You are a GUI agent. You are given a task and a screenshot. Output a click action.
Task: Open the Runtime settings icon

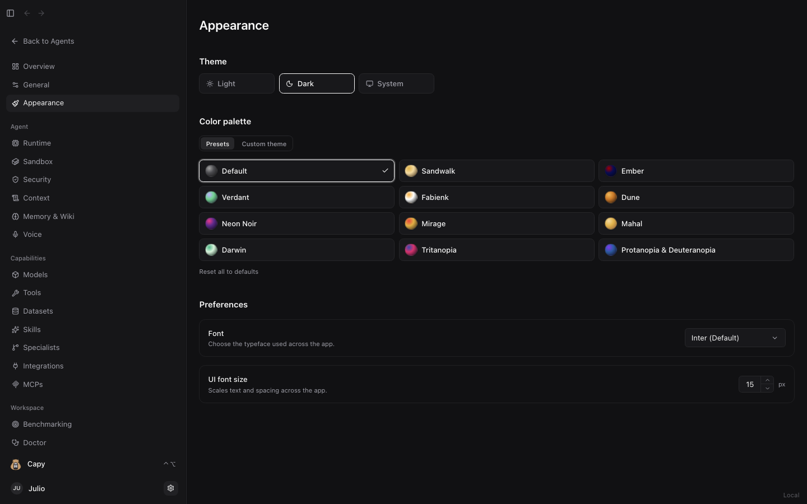tap(15, 143)
